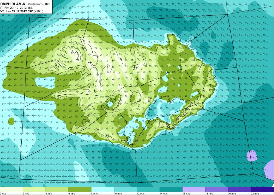Click the '12 m/s' legend label

click(141, 194)
